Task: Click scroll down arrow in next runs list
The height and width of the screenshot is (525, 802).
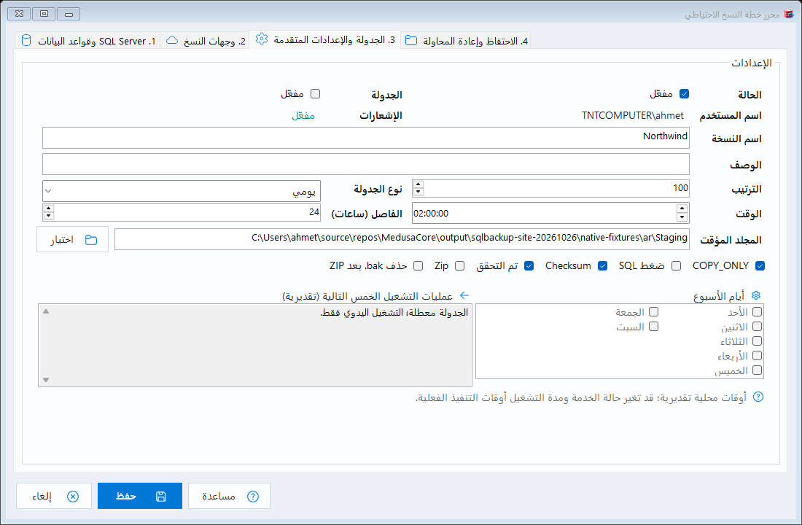Action: pos(46,380)
